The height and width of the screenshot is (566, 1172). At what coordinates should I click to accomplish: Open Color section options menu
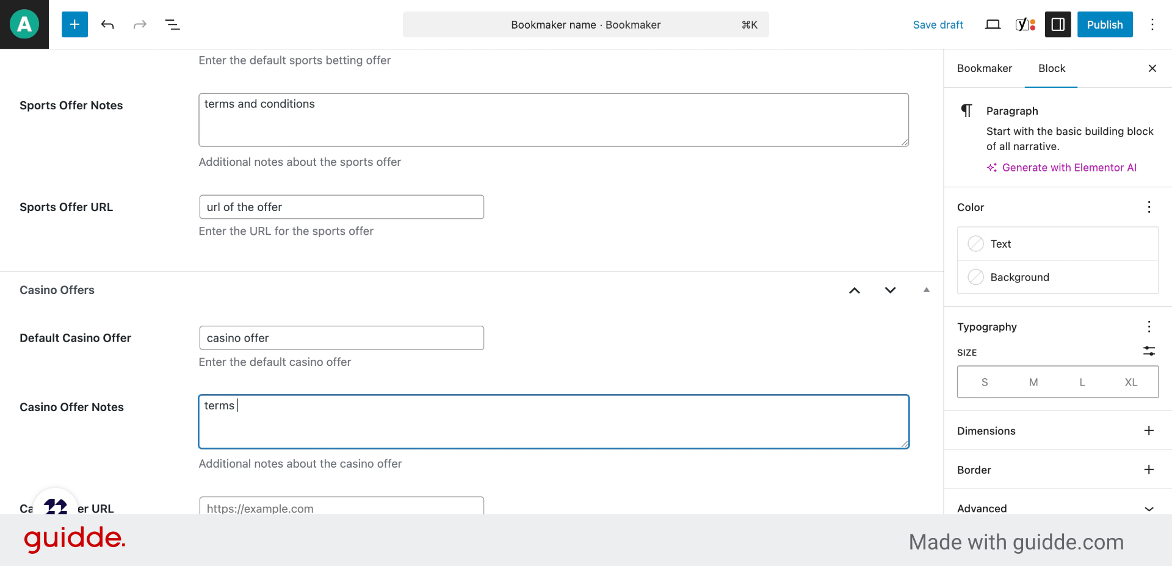point(1149,207)
